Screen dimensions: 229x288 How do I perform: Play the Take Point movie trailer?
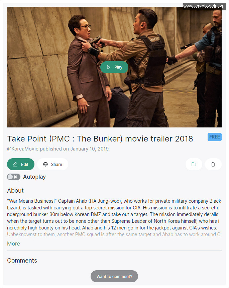[x=114, y=67]
